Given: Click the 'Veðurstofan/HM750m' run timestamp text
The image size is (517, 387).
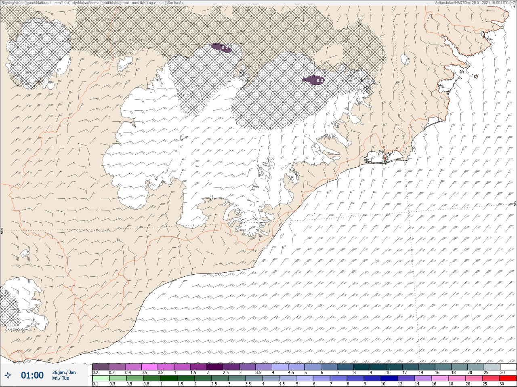Looking at the screenshot, I should [x=475, y=2].
